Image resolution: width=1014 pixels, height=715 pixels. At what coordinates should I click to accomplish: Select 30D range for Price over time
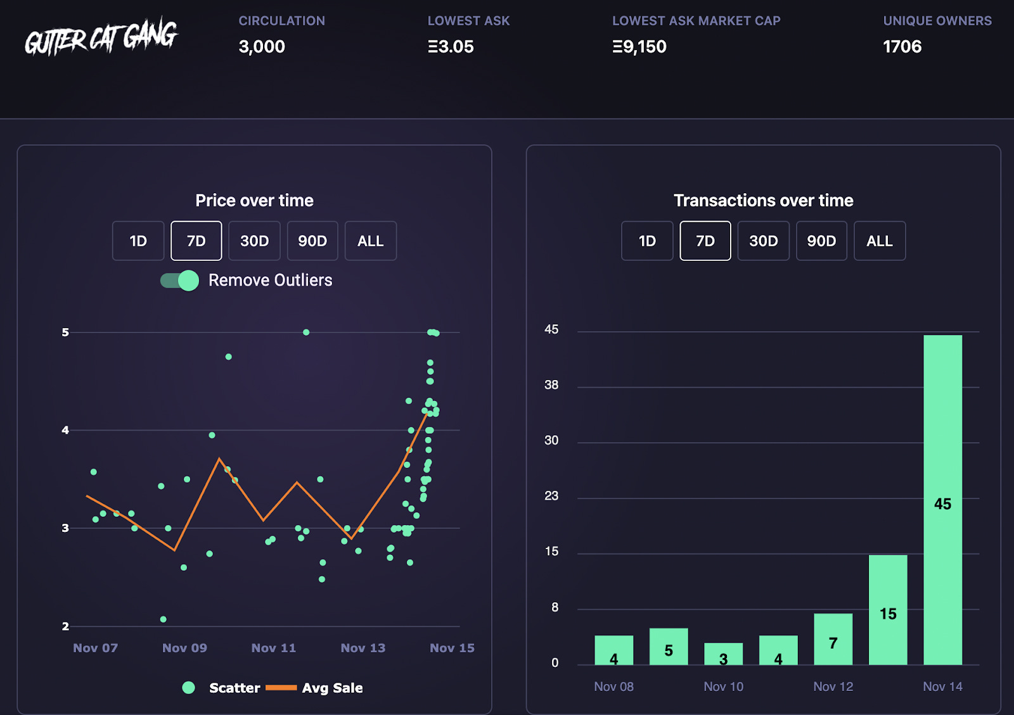click(254, 241)
